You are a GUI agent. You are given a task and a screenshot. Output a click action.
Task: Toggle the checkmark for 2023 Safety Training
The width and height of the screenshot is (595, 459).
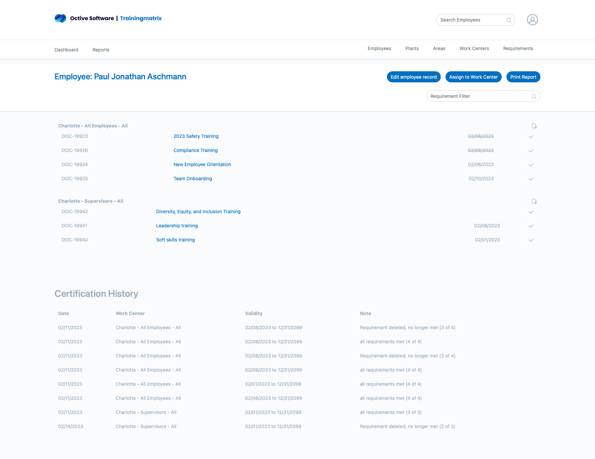pyautogui.click(x=531, y=137)
